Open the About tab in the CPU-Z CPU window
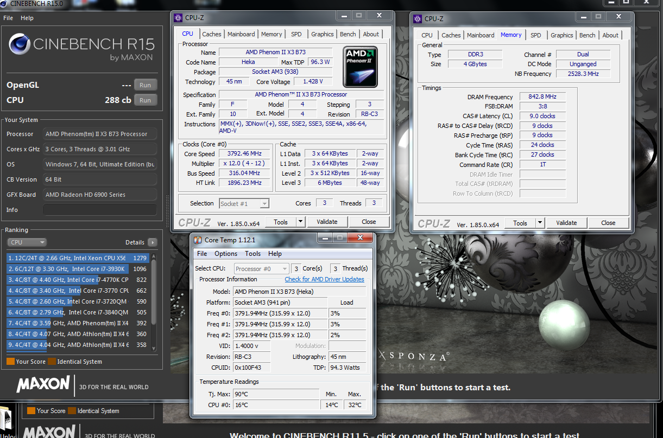The height and width of the screenshot is (438, 663). pyautogui.click(x=371, y=34)
